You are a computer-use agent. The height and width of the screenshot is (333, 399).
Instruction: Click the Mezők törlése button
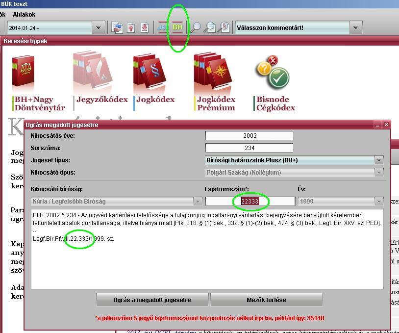coord(267,300)
